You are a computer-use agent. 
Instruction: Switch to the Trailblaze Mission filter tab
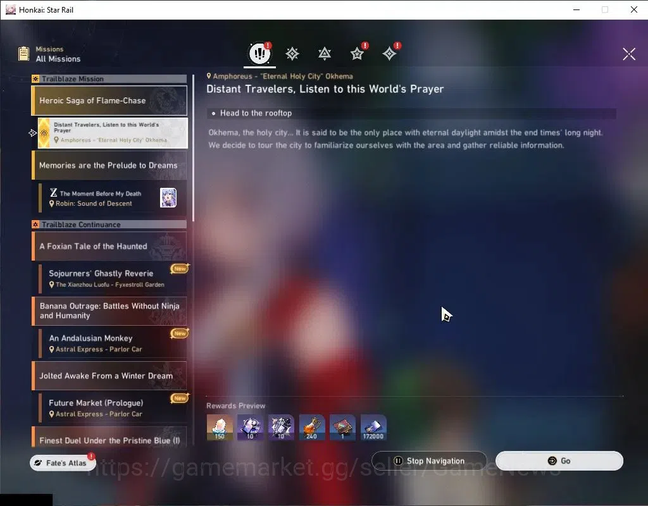[292, 54]
